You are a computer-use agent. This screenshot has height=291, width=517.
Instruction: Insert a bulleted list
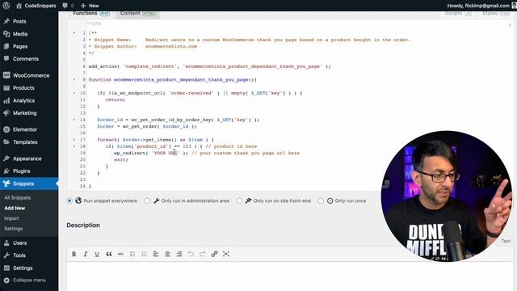pyautogui.click(x=132, y=254)
